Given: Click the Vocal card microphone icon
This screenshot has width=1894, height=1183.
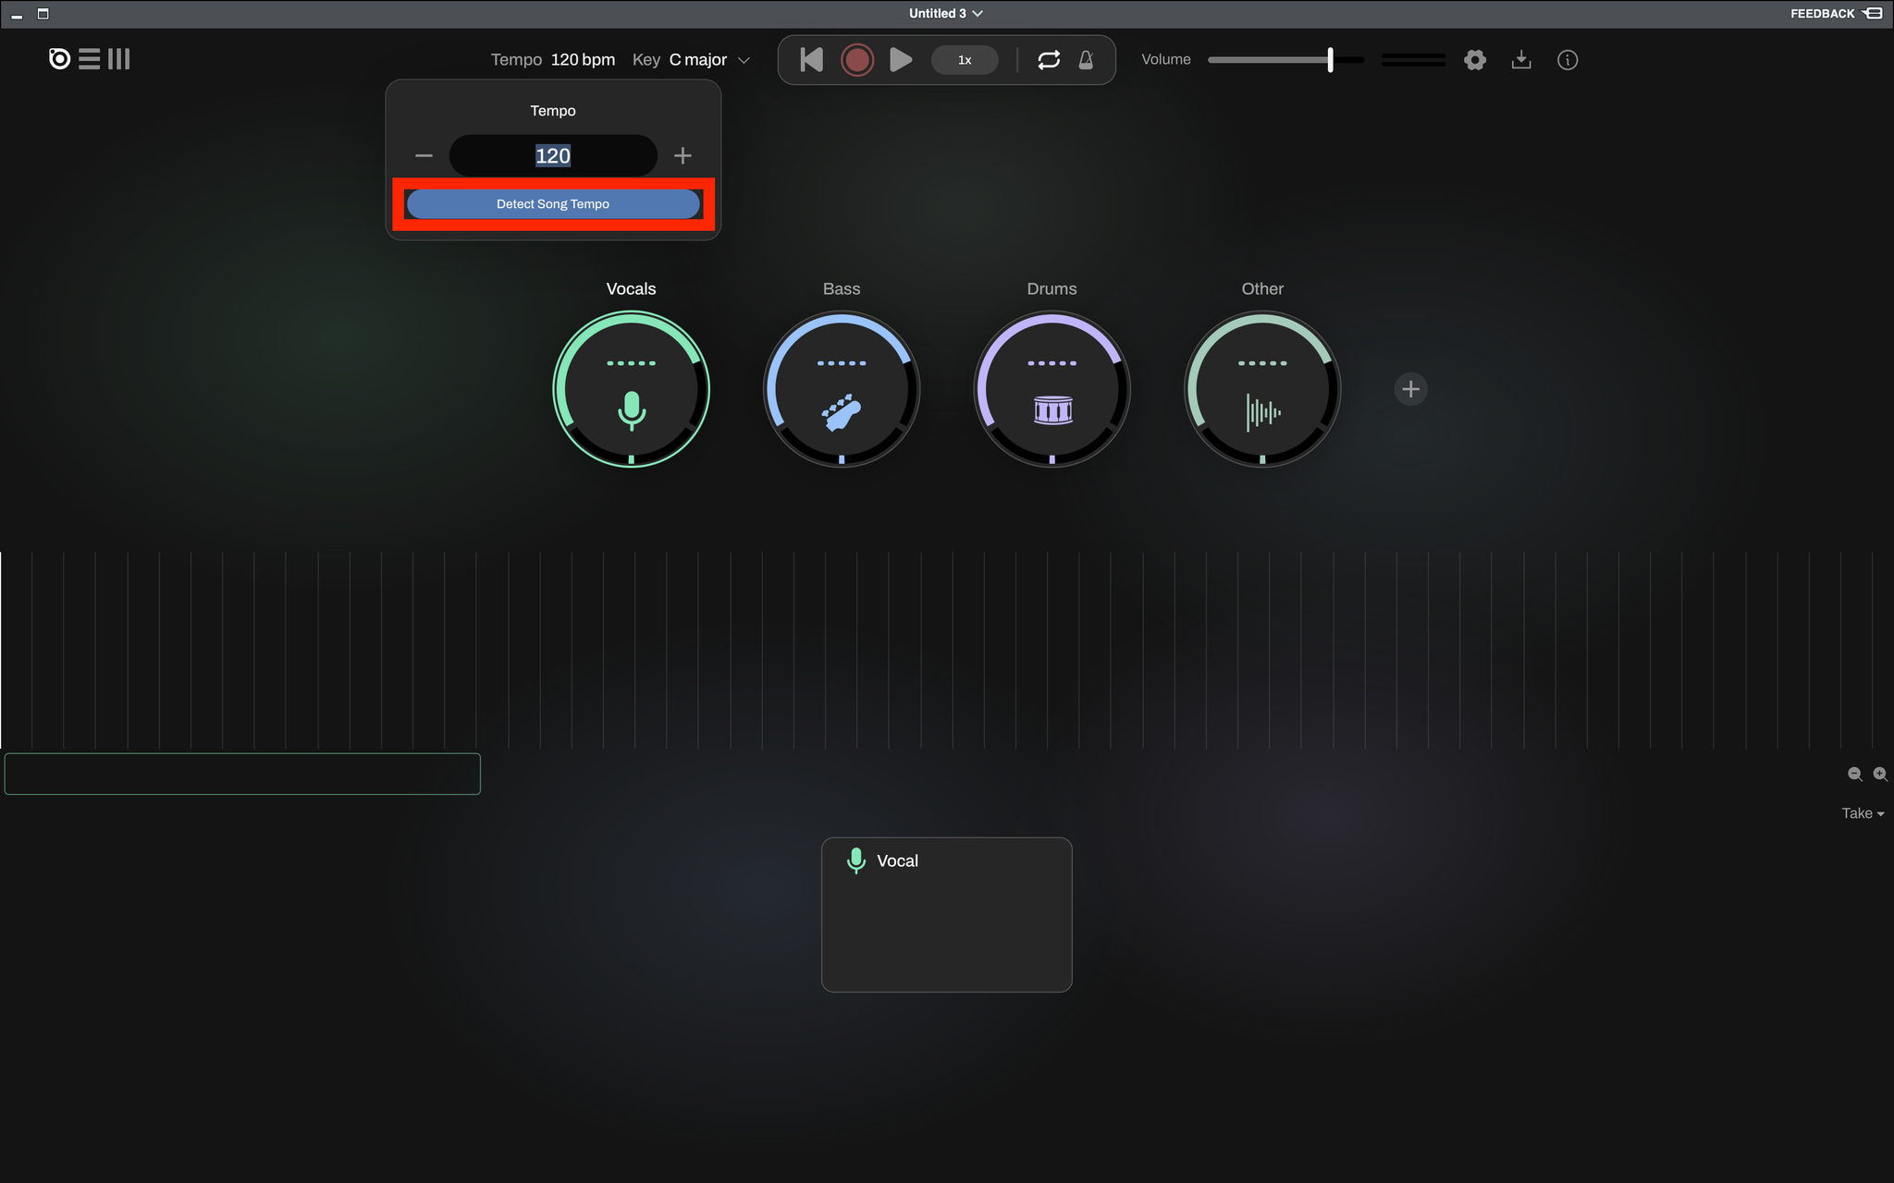Looking at the screenshot, I should pyautogui.click(x=856, y=860).
